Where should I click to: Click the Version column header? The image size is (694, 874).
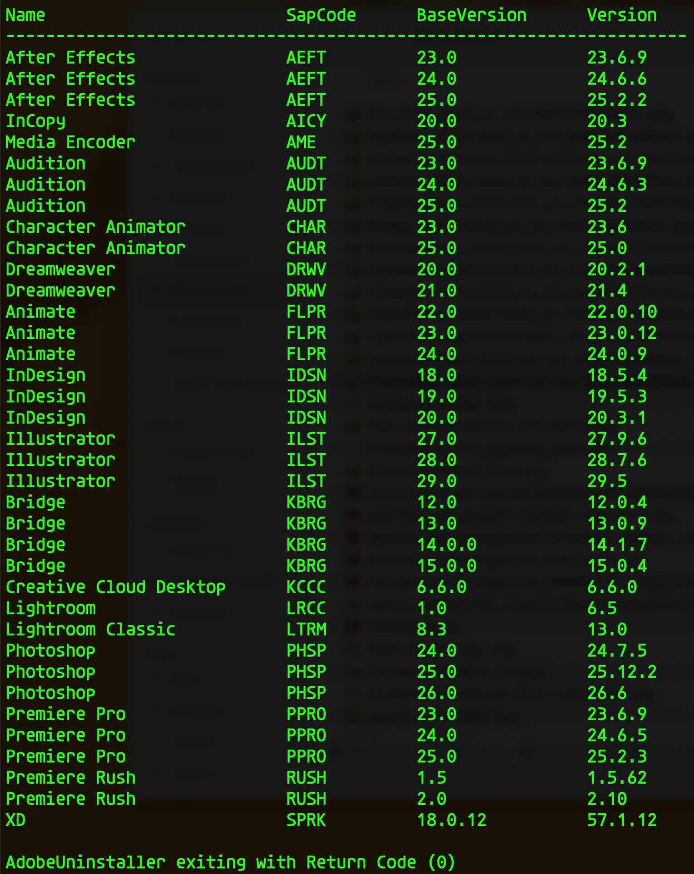click(x=622, y=15)
